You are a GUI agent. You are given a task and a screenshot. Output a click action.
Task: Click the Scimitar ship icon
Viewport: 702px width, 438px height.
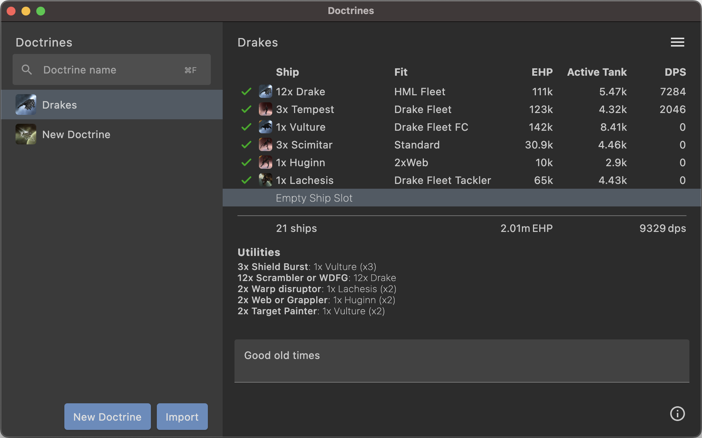265,144
